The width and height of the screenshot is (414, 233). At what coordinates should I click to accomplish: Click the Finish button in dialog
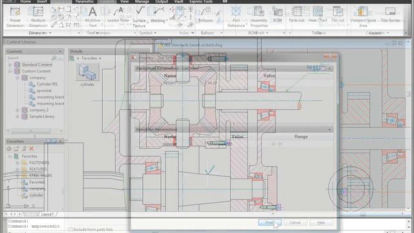click(x=270, y=223)
